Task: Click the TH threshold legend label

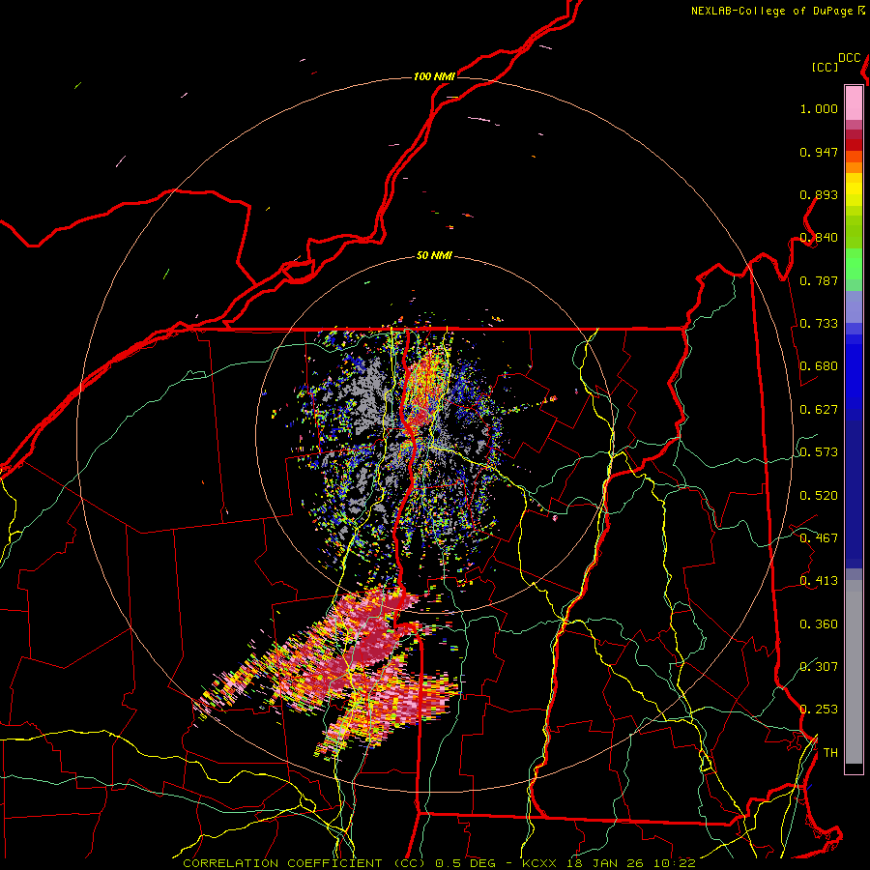Action: point(830,753)
